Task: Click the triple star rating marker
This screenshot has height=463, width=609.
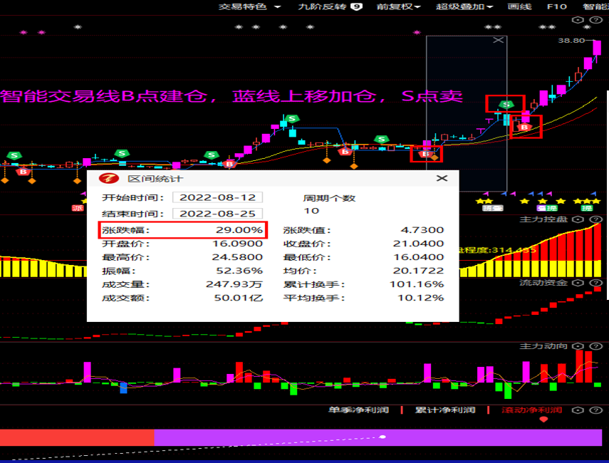Action: tap(587, 201)
